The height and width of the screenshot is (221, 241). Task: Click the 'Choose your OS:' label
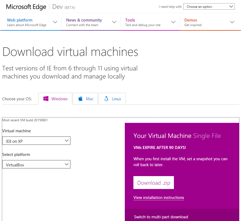(17, 99)
